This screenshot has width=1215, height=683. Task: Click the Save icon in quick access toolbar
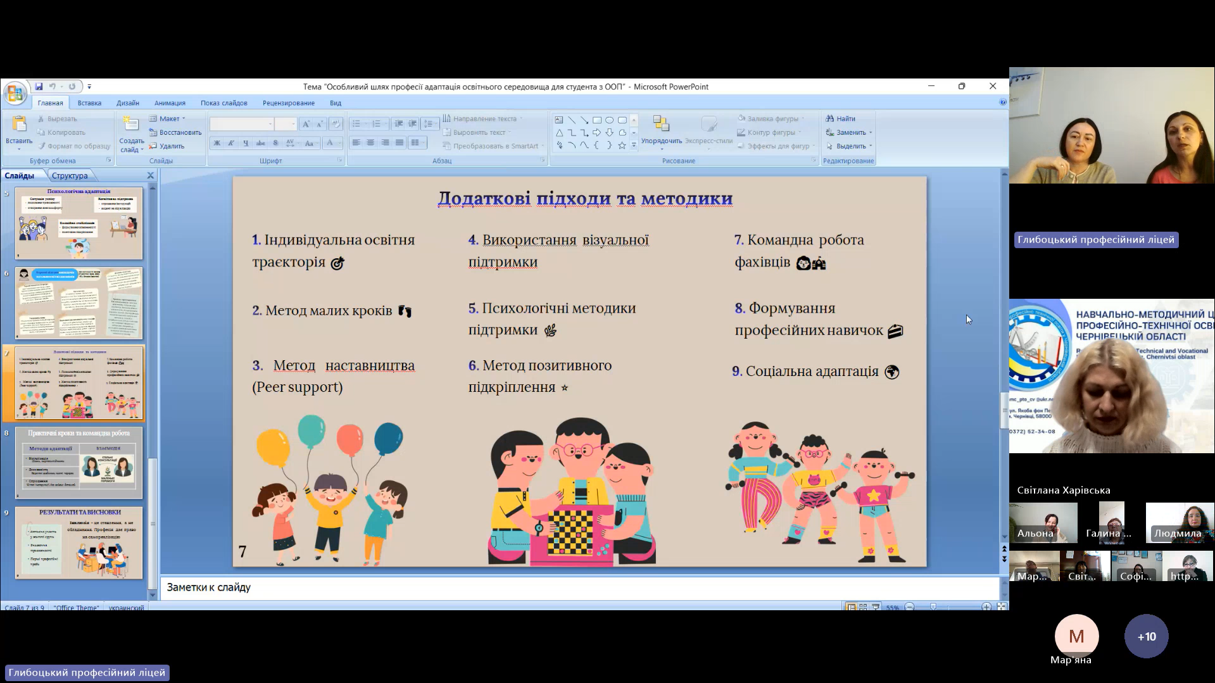click(39, 87)
